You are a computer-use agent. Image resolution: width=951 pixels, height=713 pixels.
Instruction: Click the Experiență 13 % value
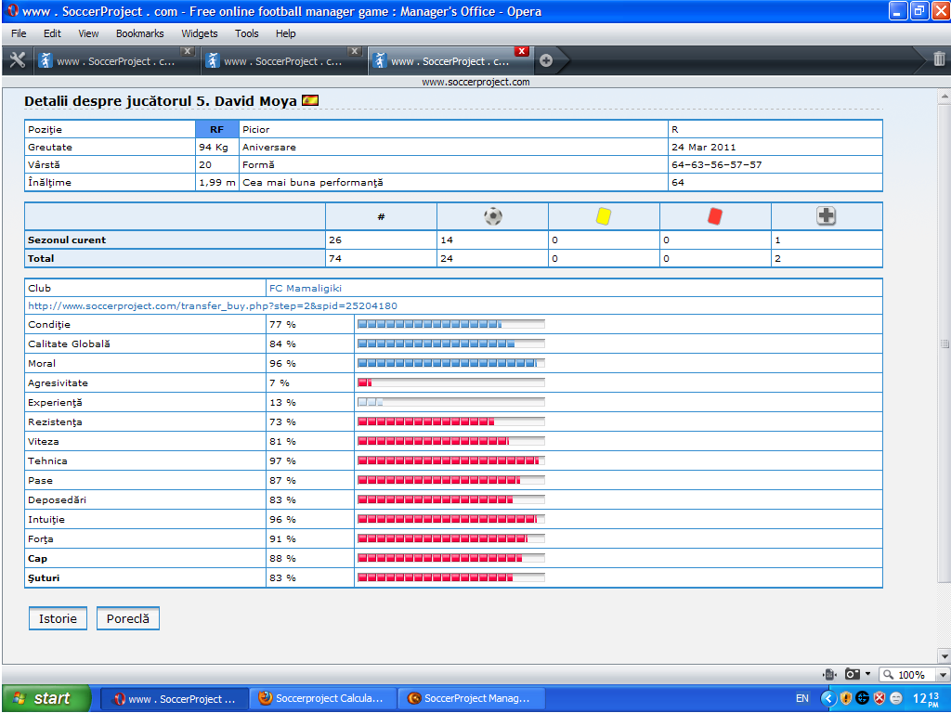click(x=282, y=403)
